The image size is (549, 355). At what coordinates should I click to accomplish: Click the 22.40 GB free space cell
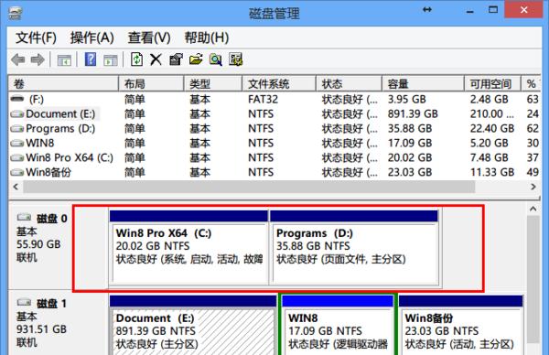(492, 129)
